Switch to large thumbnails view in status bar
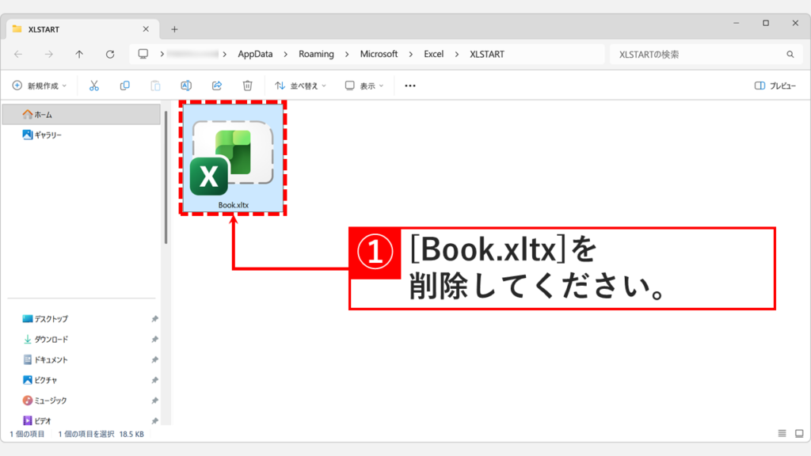This screenshot has width=811, height=456. [x=798, y=433]
